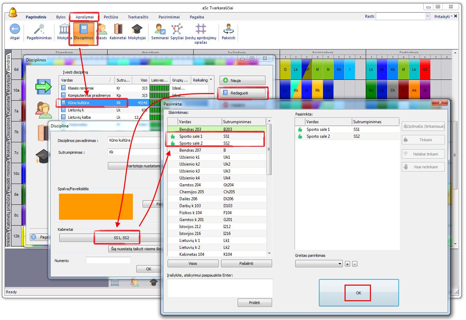Select Užsienio k1 row in room list

tap(189, 157)
